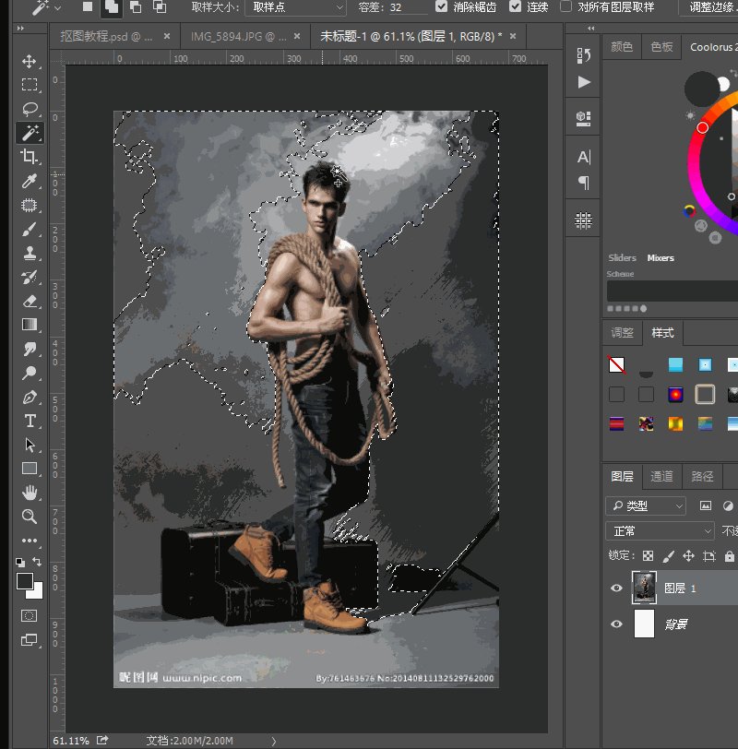The width and height of the screenshot is (738, 749).
Task: Select the Lasso tool
Action: pos(30,109)
